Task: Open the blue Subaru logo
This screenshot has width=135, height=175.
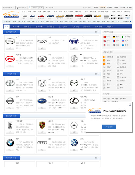Action: pos(42,101)
